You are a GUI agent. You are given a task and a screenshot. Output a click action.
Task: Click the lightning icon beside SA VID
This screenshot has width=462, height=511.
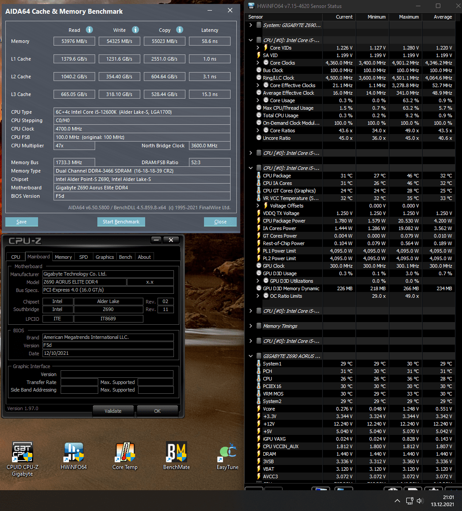tap(259, 55)
